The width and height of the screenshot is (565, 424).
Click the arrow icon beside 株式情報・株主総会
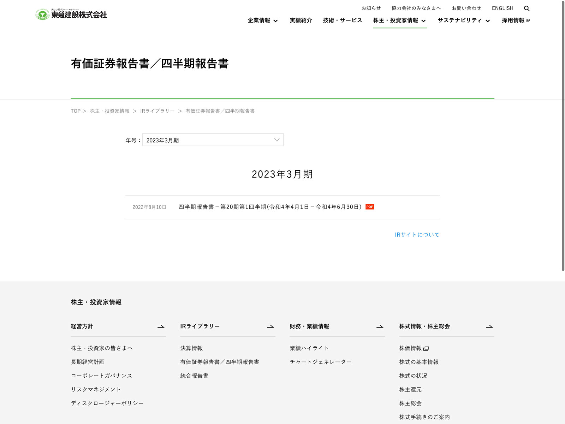tap(489, 326)
